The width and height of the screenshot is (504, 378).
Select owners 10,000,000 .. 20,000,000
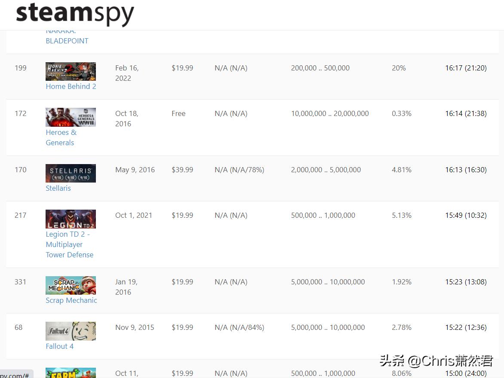[330, 114]
